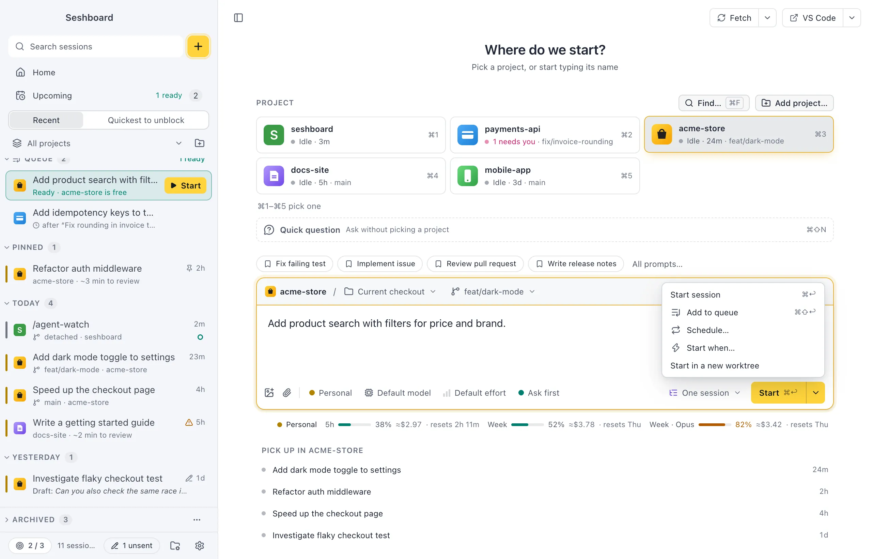This screenshot has width=872, height=559.
Task: Click the docs-site purple document icon
Action: click(x=274, y=176)
